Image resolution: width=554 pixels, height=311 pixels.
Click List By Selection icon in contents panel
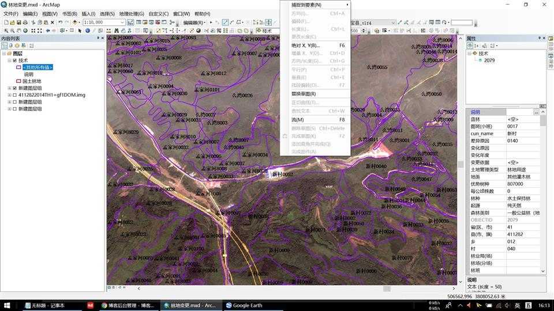coord(23,45)
